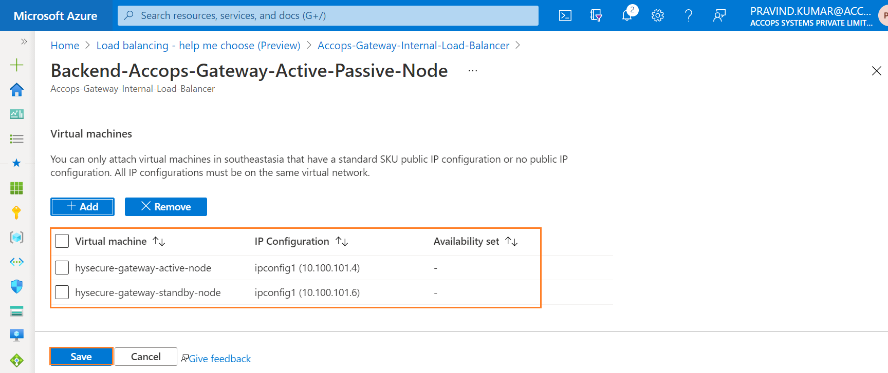The image size is (888, 373).
Task: Navigate to Accops-Gateway-Internal-Load-Balancer breadcrumb
Action: pyautogui.click(x=413, y=46)
